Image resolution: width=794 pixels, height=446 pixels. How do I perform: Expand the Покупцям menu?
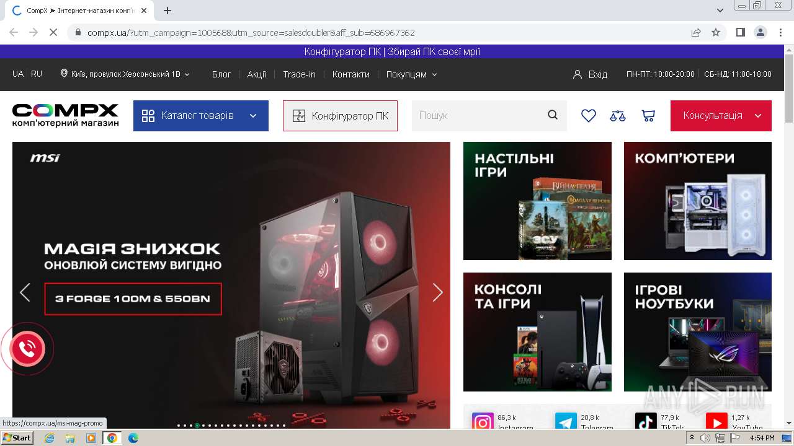(412, 74)
